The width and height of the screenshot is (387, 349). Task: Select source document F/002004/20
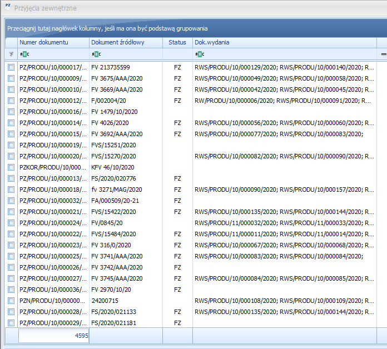tap(108, 101)
